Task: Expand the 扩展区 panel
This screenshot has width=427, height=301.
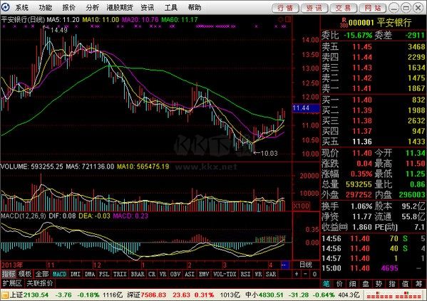Action: 12,283
